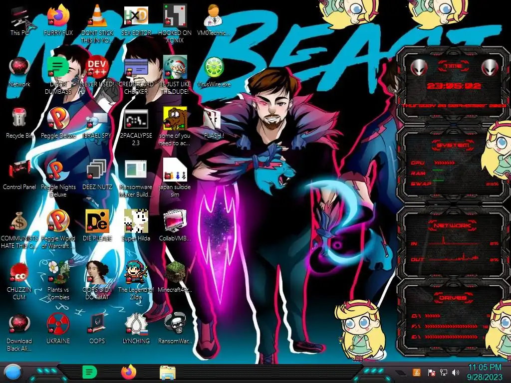511x383 pixels.
Task: Open the CREDIT CARD CHECKER shortcut
Action: 136,76
